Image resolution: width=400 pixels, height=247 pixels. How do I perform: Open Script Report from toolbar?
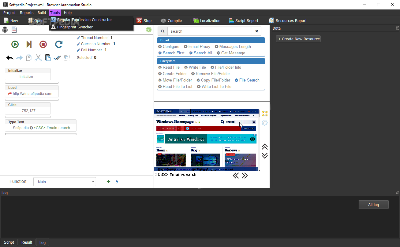[x=244, y=21]
